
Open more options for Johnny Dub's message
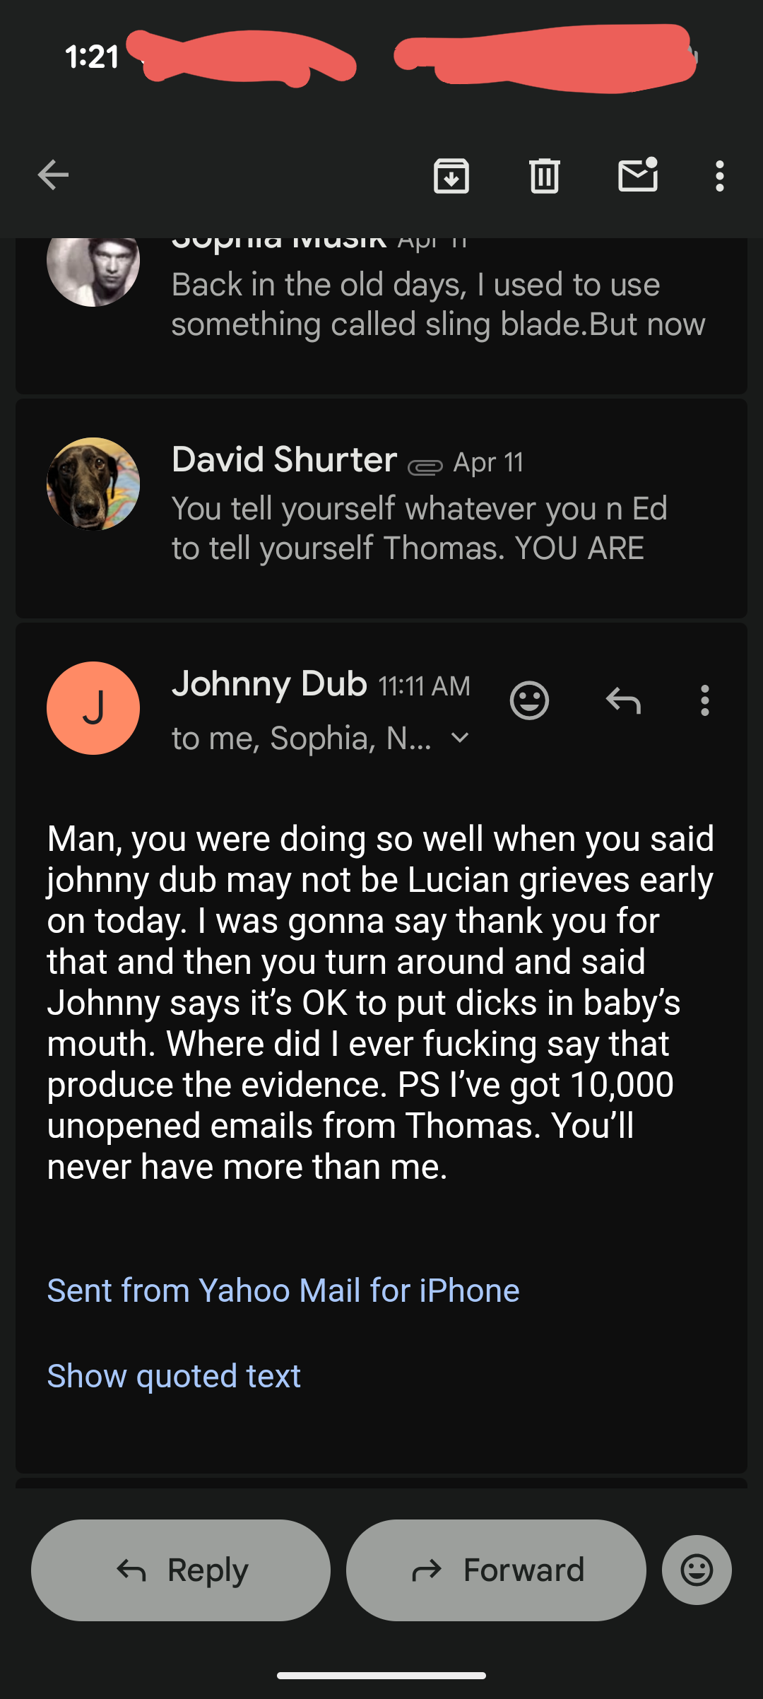[x=704, y=700]
